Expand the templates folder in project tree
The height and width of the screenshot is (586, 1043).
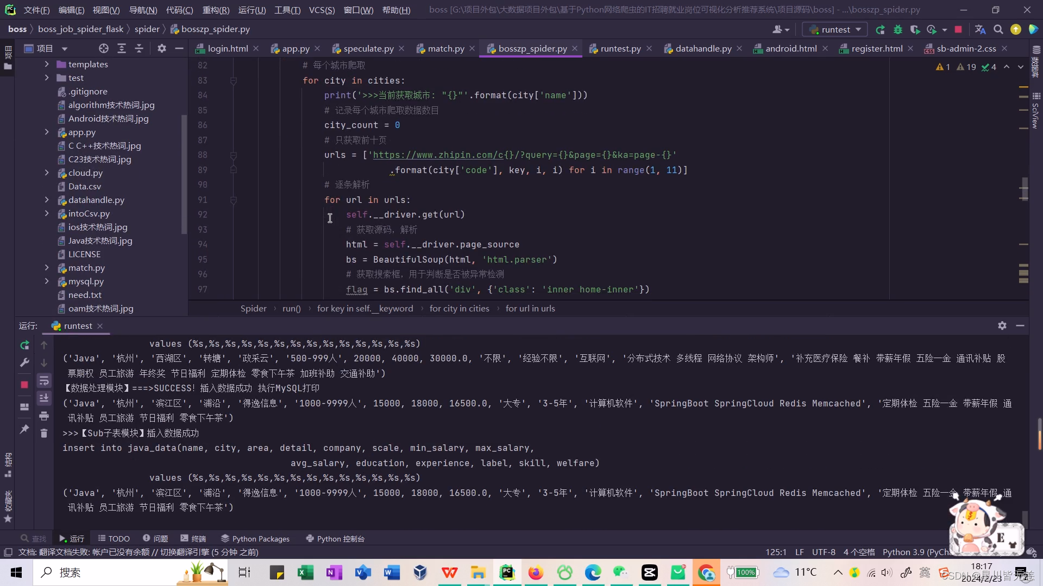pos(47,65)
